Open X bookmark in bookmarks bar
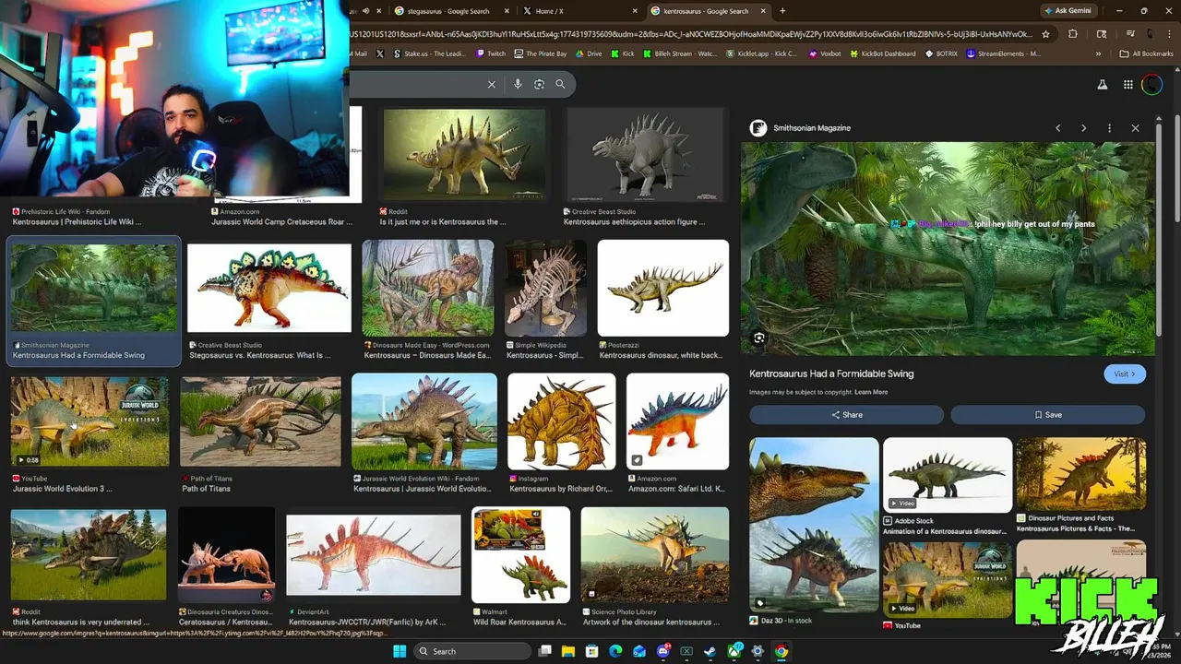This screenshot has width=1181, height=664. point(380,53)
